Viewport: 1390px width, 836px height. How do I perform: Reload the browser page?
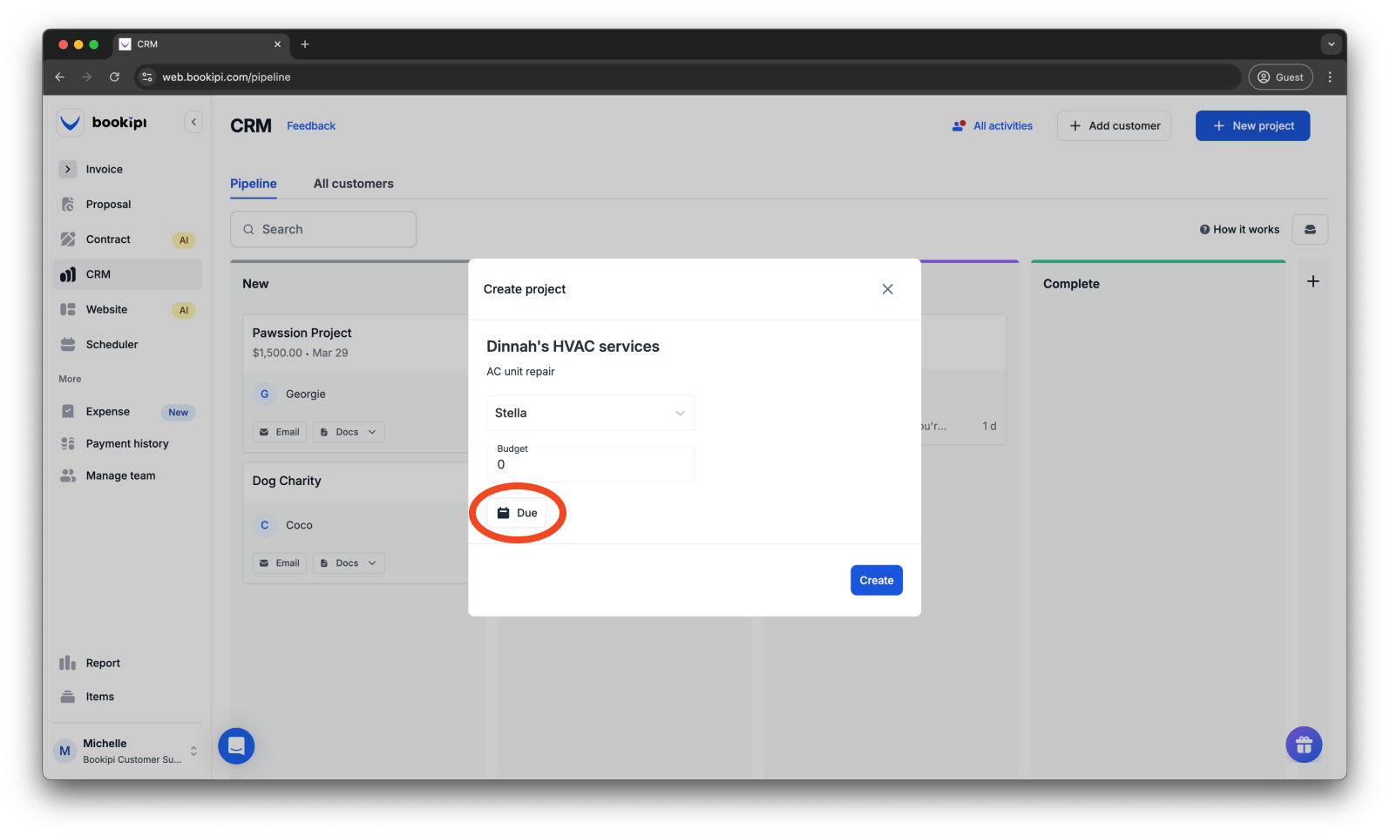point(114,77)
